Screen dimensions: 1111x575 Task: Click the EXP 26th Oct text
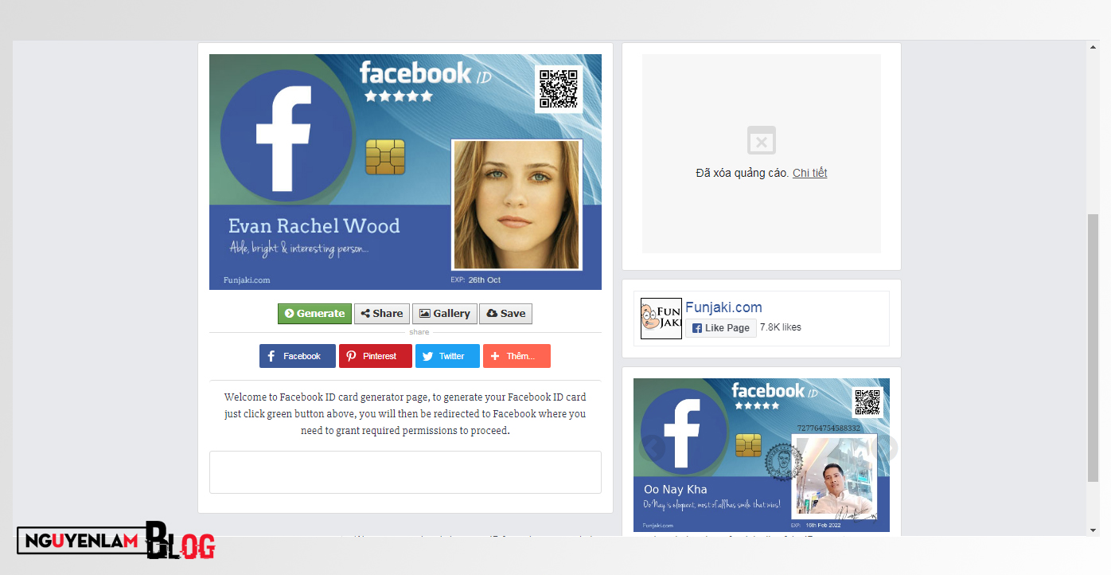(476, 280)
